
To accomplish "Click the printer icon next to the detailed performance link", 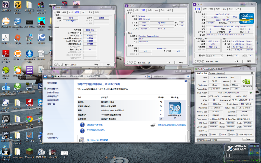I will tap(153, 125).
